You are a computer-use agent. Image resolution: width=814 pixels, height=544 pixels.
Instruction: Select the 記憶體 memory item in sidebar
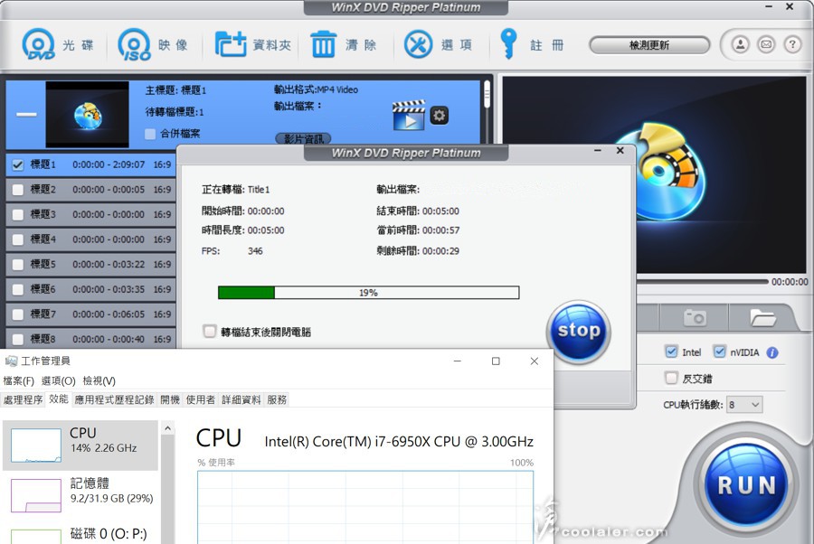tap(80, 494)
